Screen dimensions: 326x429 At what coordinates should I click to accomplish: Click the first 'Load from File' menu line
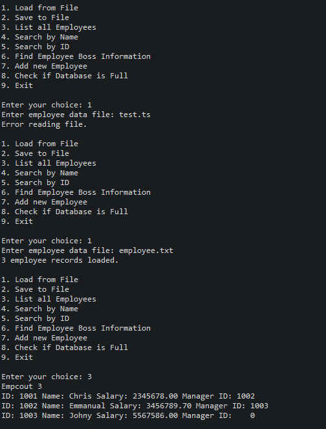pos(39,8)
